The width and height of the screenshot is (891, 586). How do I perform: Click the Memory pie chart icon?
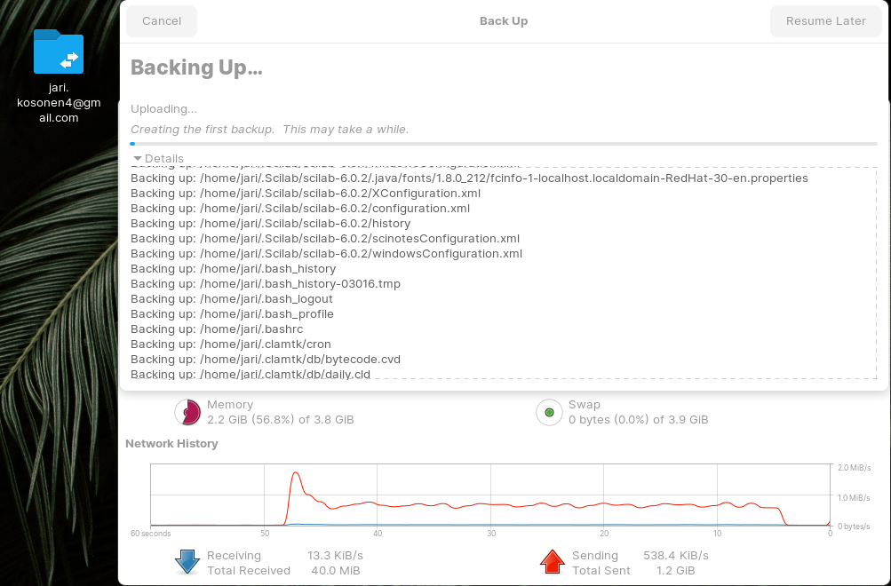pos(187,412)
